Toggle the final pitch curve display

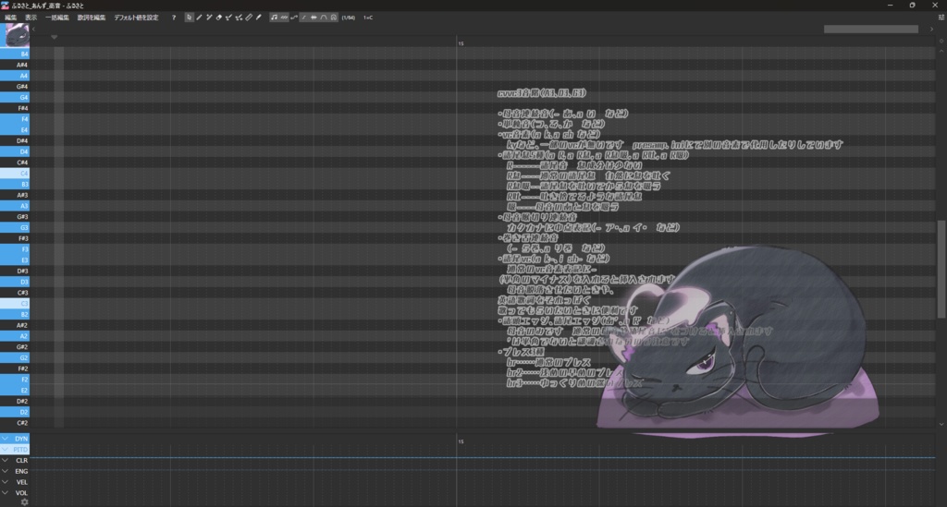click(303, 18)
